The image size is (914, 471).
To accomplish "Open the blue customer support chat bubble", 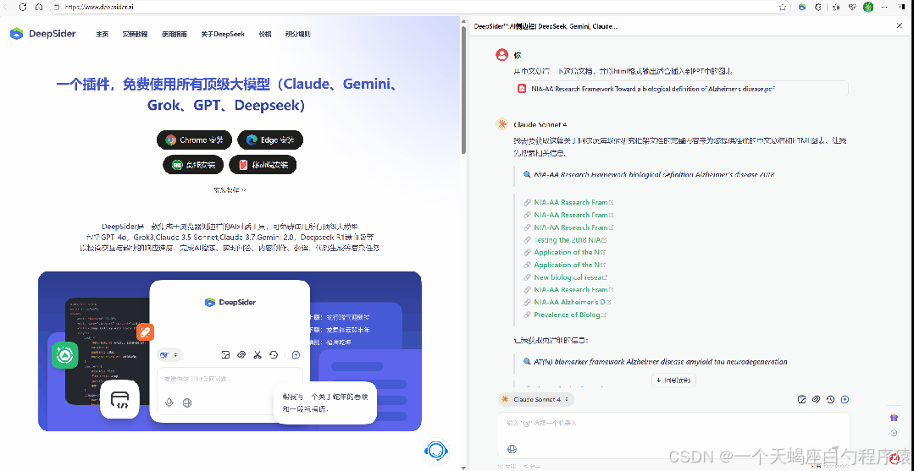I will [435, 450].
